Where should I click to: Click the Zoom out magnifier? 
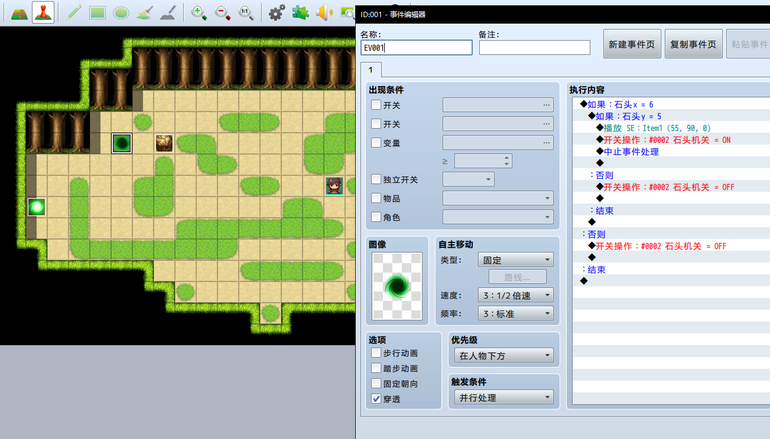coord(223,12)
